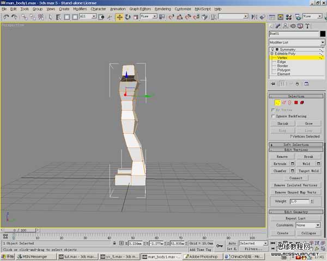Viewport: 327px width, 261px height.
Task: Click Remove Isolated Vertices button
Action: [x=296, y=185]
